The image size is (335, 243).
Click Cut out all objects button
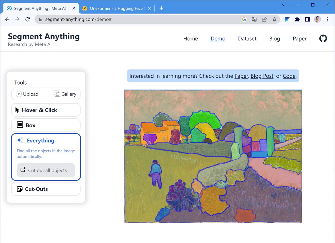46,170
